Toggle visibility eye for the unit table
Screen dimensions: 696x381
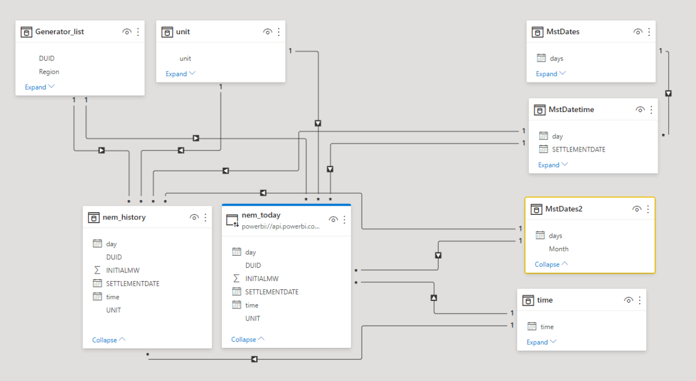coord(267,31)
